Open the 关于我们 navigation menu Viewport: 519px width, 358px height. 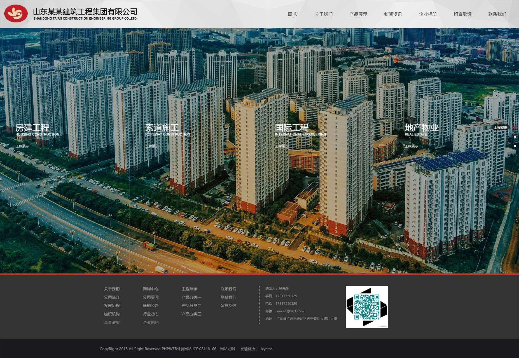coord(323,14)
